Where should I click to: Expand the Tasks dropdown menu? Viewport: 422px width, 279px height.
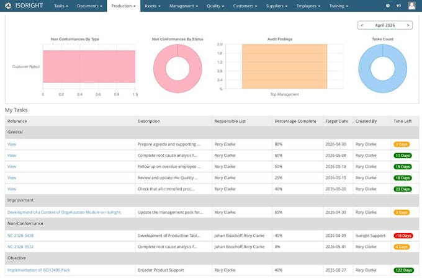[x=61, y=6]
